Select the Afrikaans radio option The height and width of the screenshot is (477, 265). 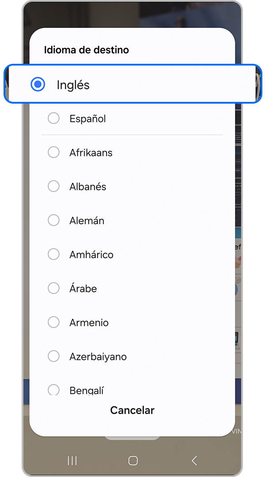(x=53, y=152)
